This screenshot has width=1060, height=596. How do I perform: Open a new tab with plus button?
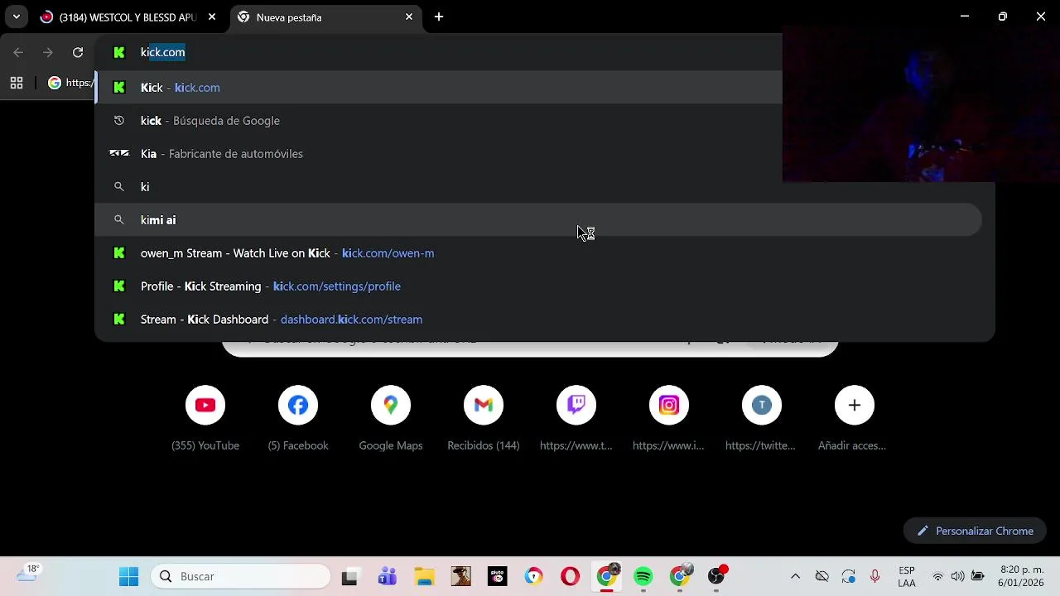(x=439, y=17)
